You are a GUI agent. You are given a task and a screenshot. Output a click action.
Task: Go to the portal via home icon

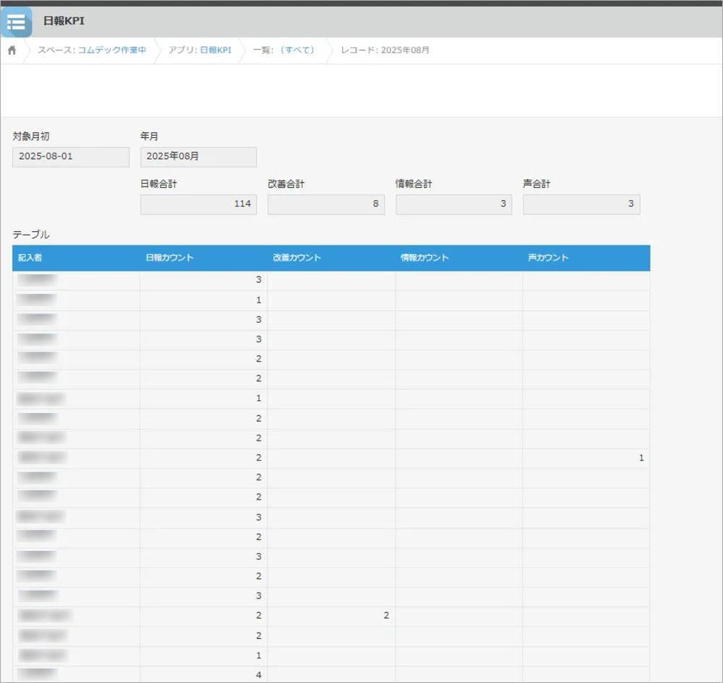12,51
